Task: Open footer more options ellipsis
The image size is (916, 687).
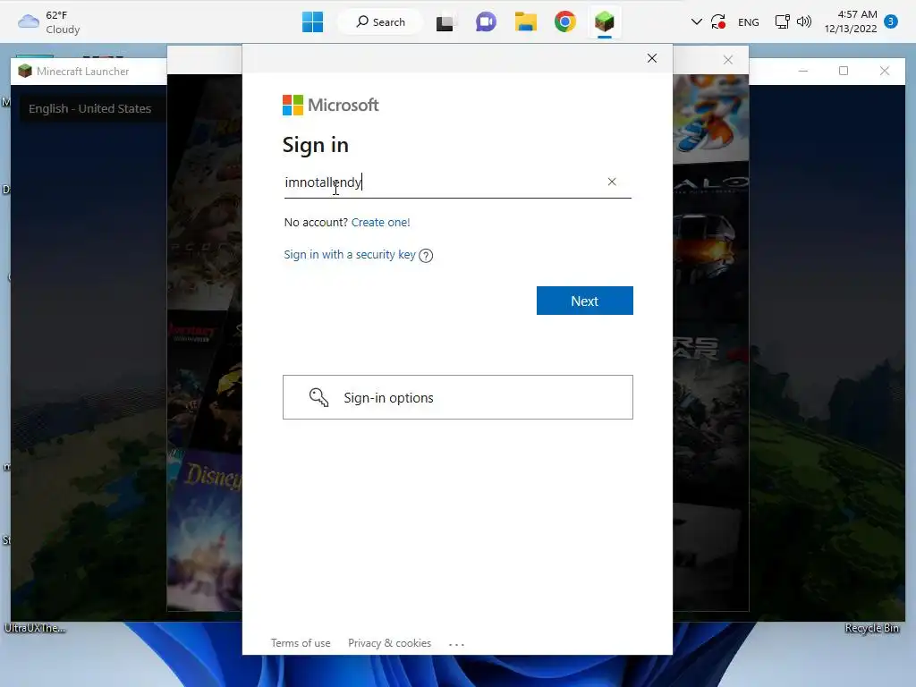Action: [456, 644]
